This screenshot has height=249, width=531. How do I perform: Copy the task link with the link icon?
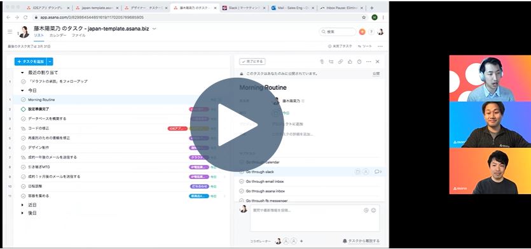pyautogui.click(x=340, y=61)
